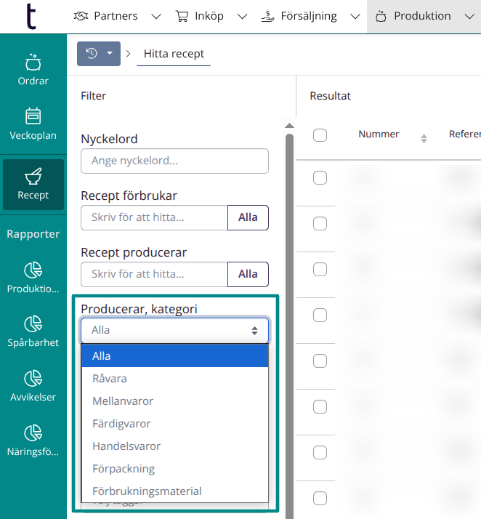Image resolution: width=481 pixels, height=519 pixels.
Task: Collapse the Producerar, kategori dropdown
Action: click(x=174, y=330)
